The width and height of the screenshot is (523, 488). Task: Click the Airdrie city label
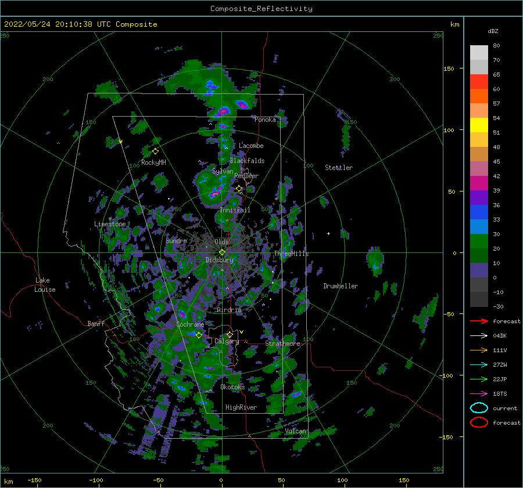229,310
